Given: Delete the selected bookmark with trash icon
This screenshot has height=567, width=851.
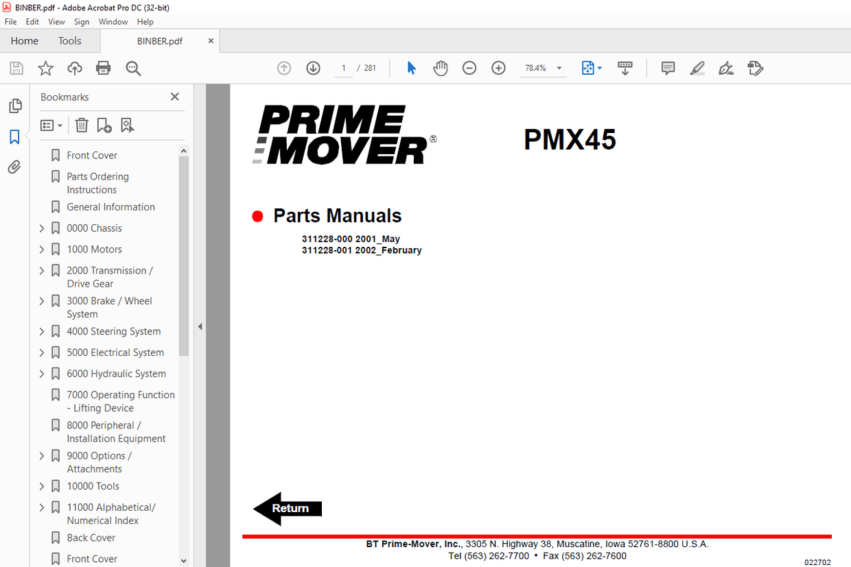Looking at the screenshot, I should [82, 125].
